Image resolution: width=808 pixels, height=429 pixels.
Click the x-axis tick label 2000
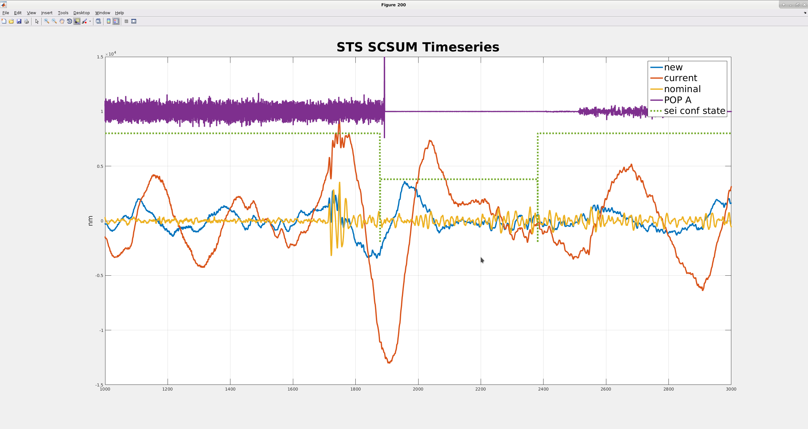(x=418, y=389)
